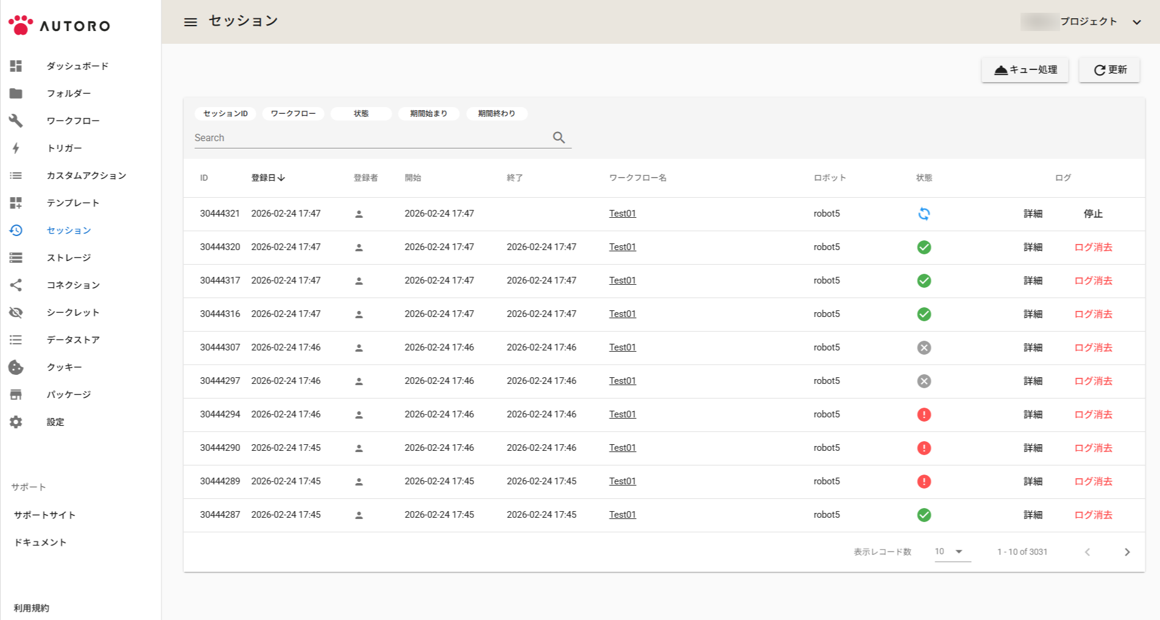Click ログ消去 for session 30444320

click(1093, 247)
